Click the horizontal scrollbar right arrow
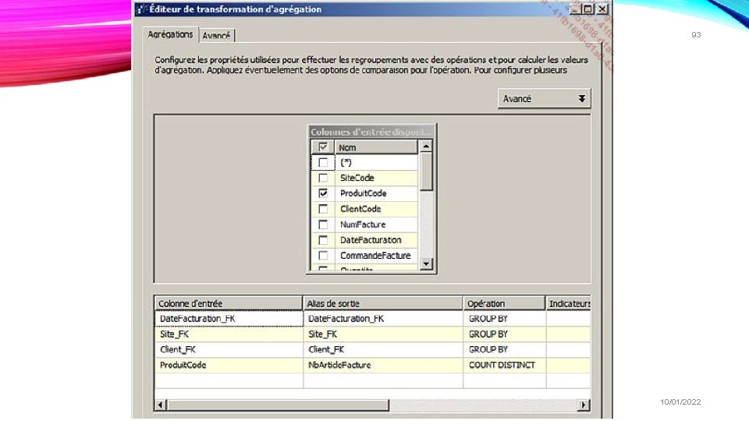Image resolution: width=749 pixels, height=421 pixels. 584,405
